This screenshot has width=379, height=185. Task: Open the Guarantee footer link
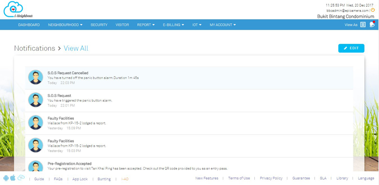point(301,178)
